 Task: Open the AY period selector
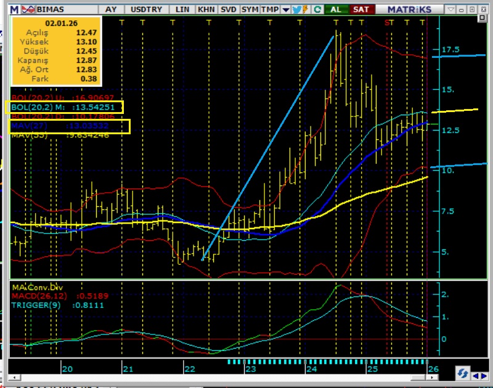pyautogui.click(x=111, y=10)
